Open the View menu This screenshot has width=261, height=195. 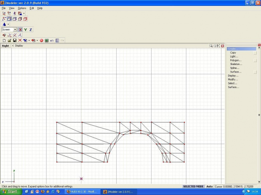point(11,8)
